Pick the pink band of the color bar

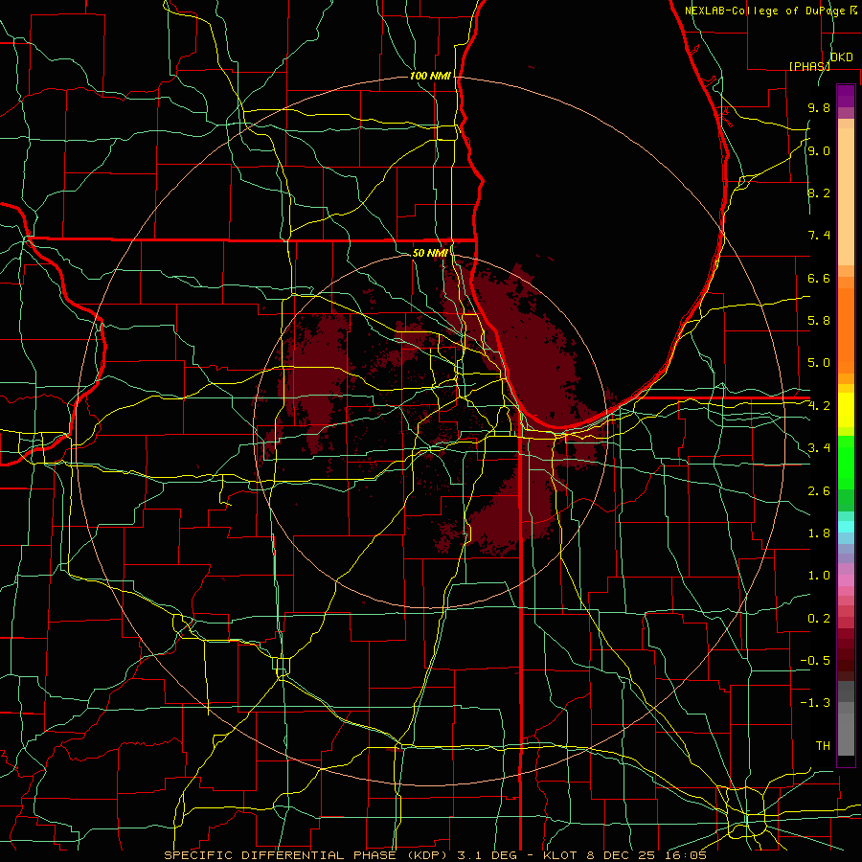[846, 580]
